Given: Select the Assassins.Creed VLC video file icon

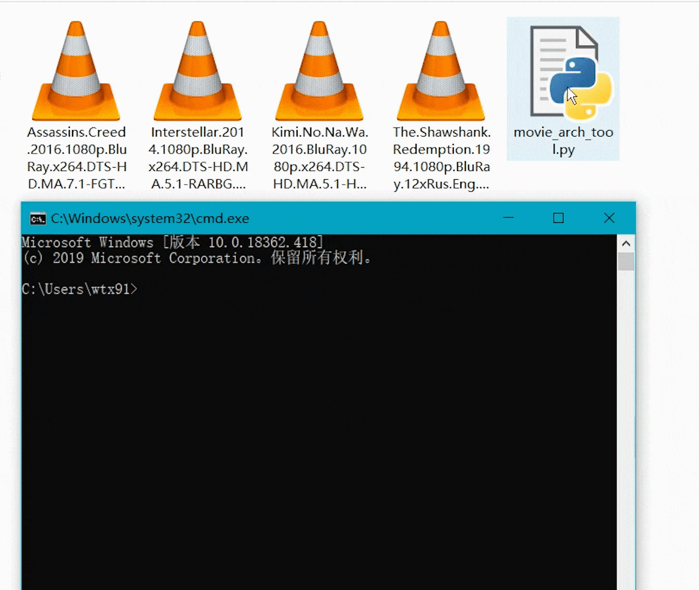Looking at the screenshot, I should pyautogui.click(x=76, y=71).
